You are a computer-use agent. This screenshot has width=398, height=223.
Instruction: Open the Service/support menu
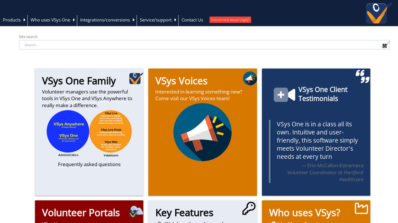155,20
